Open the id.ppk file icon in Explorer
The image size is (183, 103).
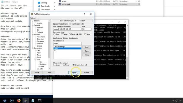60,1
